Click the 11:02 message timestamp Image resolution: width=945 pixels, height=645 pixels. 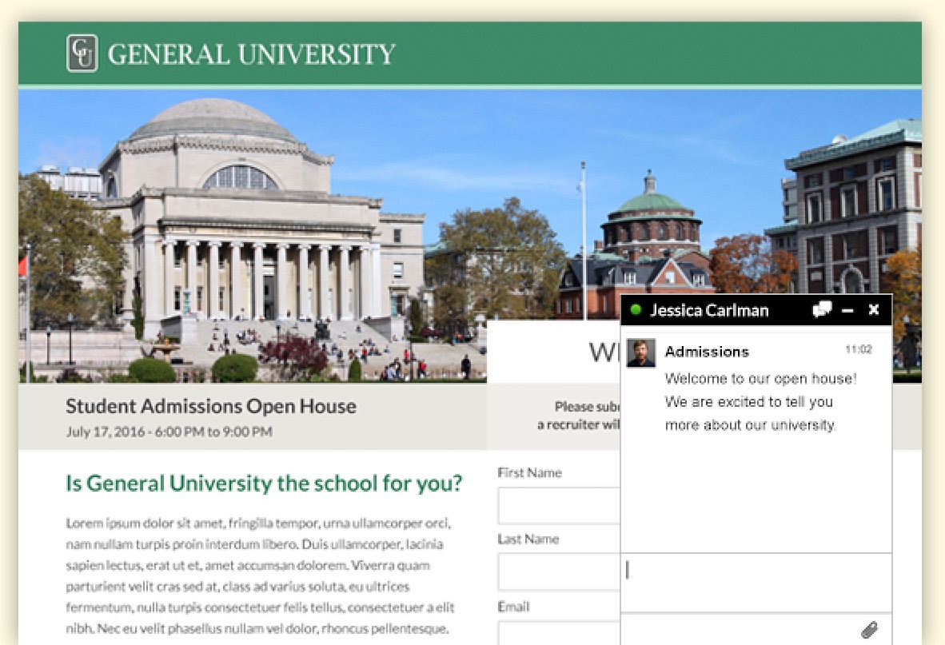pos(858,350)
